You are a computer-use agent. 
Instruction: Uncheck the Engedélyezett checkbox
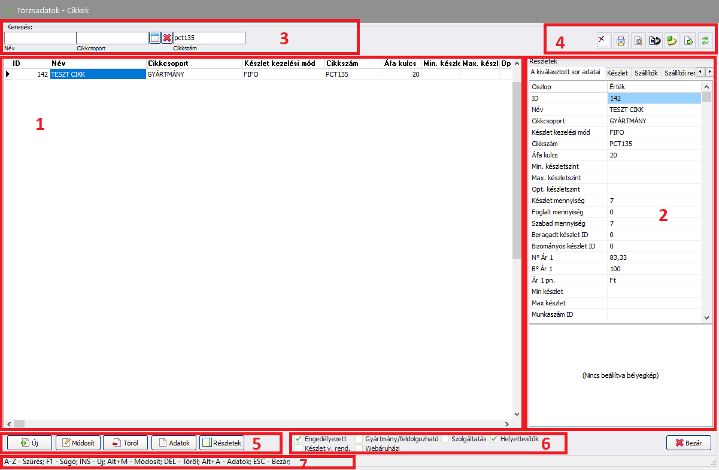[299, 439]
